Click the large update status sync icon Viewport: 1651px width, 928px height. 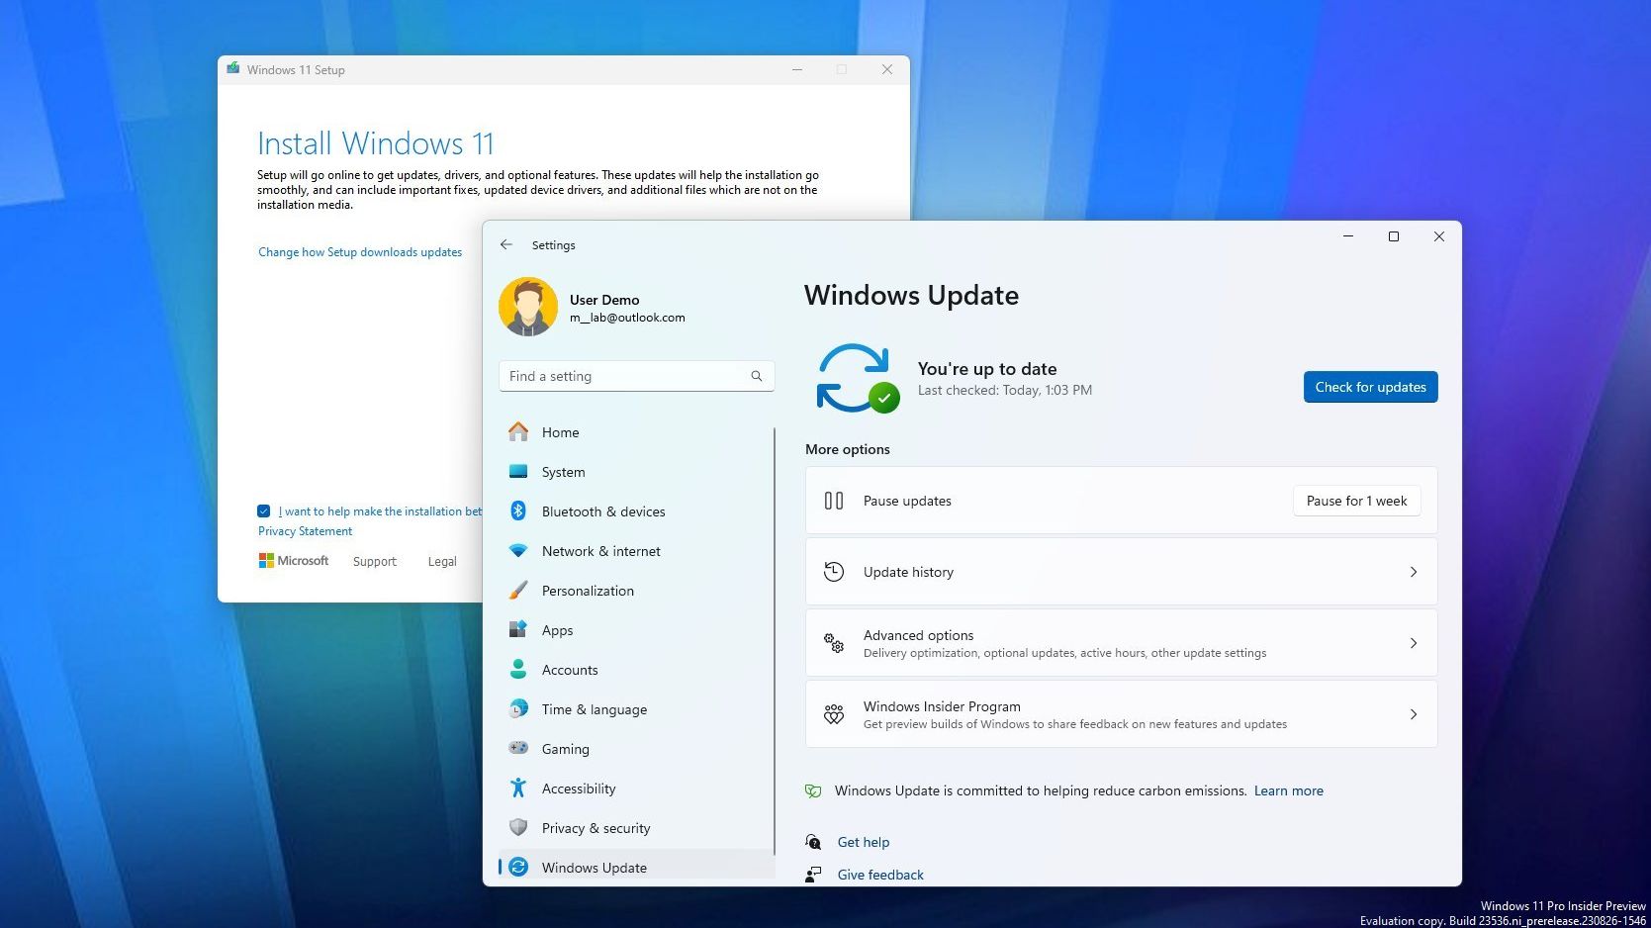[857, 378]
